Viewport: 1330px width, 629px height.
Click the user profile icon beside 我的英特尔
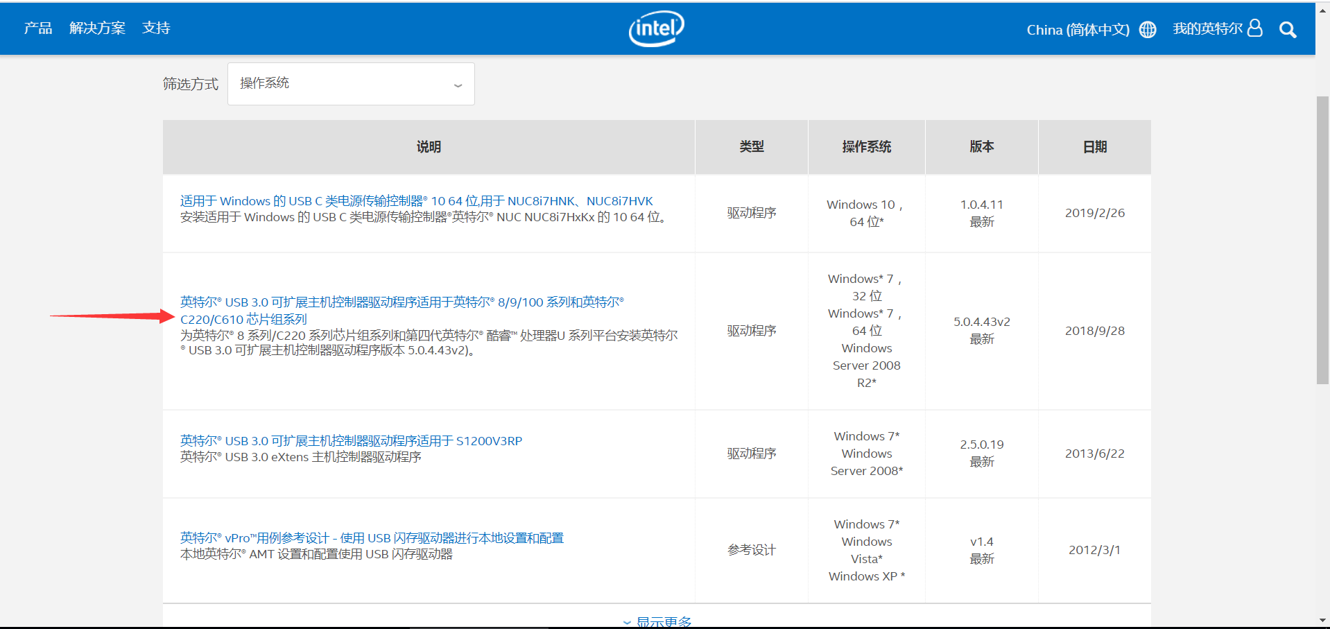[1255, 28]
